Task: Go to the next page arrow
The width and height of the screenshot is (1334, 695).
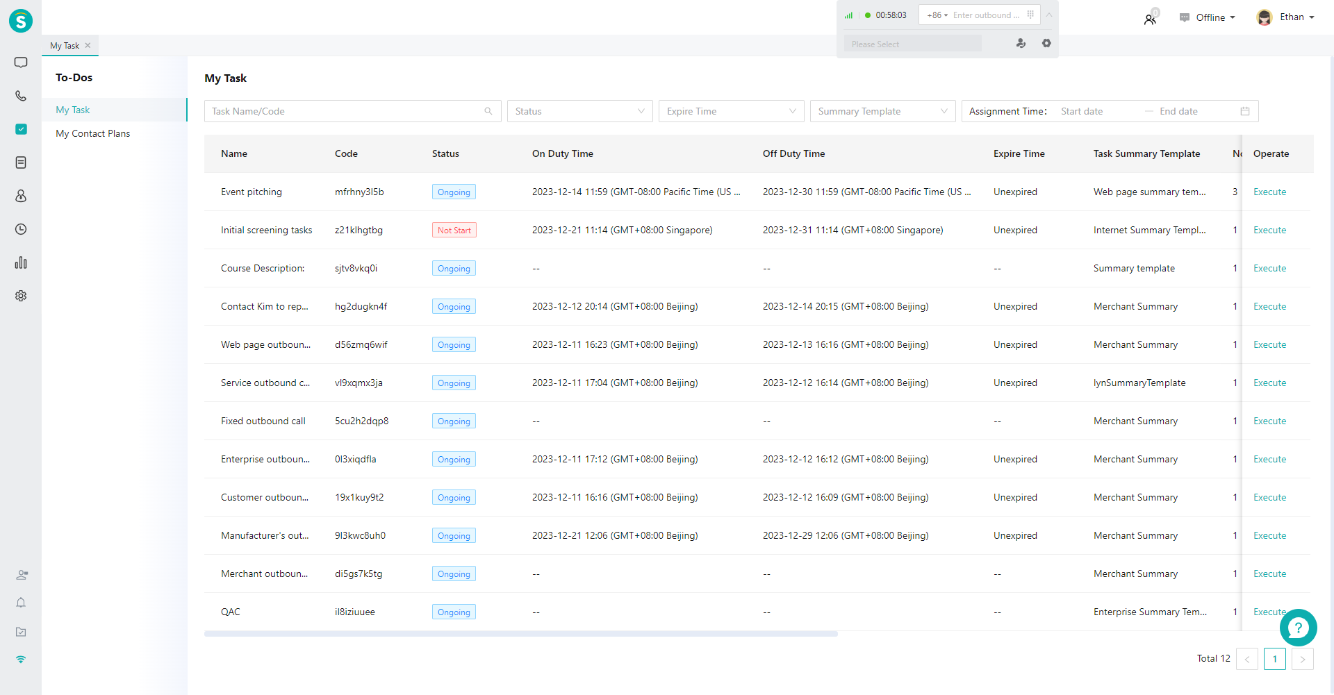Action: coord(1303,659)
